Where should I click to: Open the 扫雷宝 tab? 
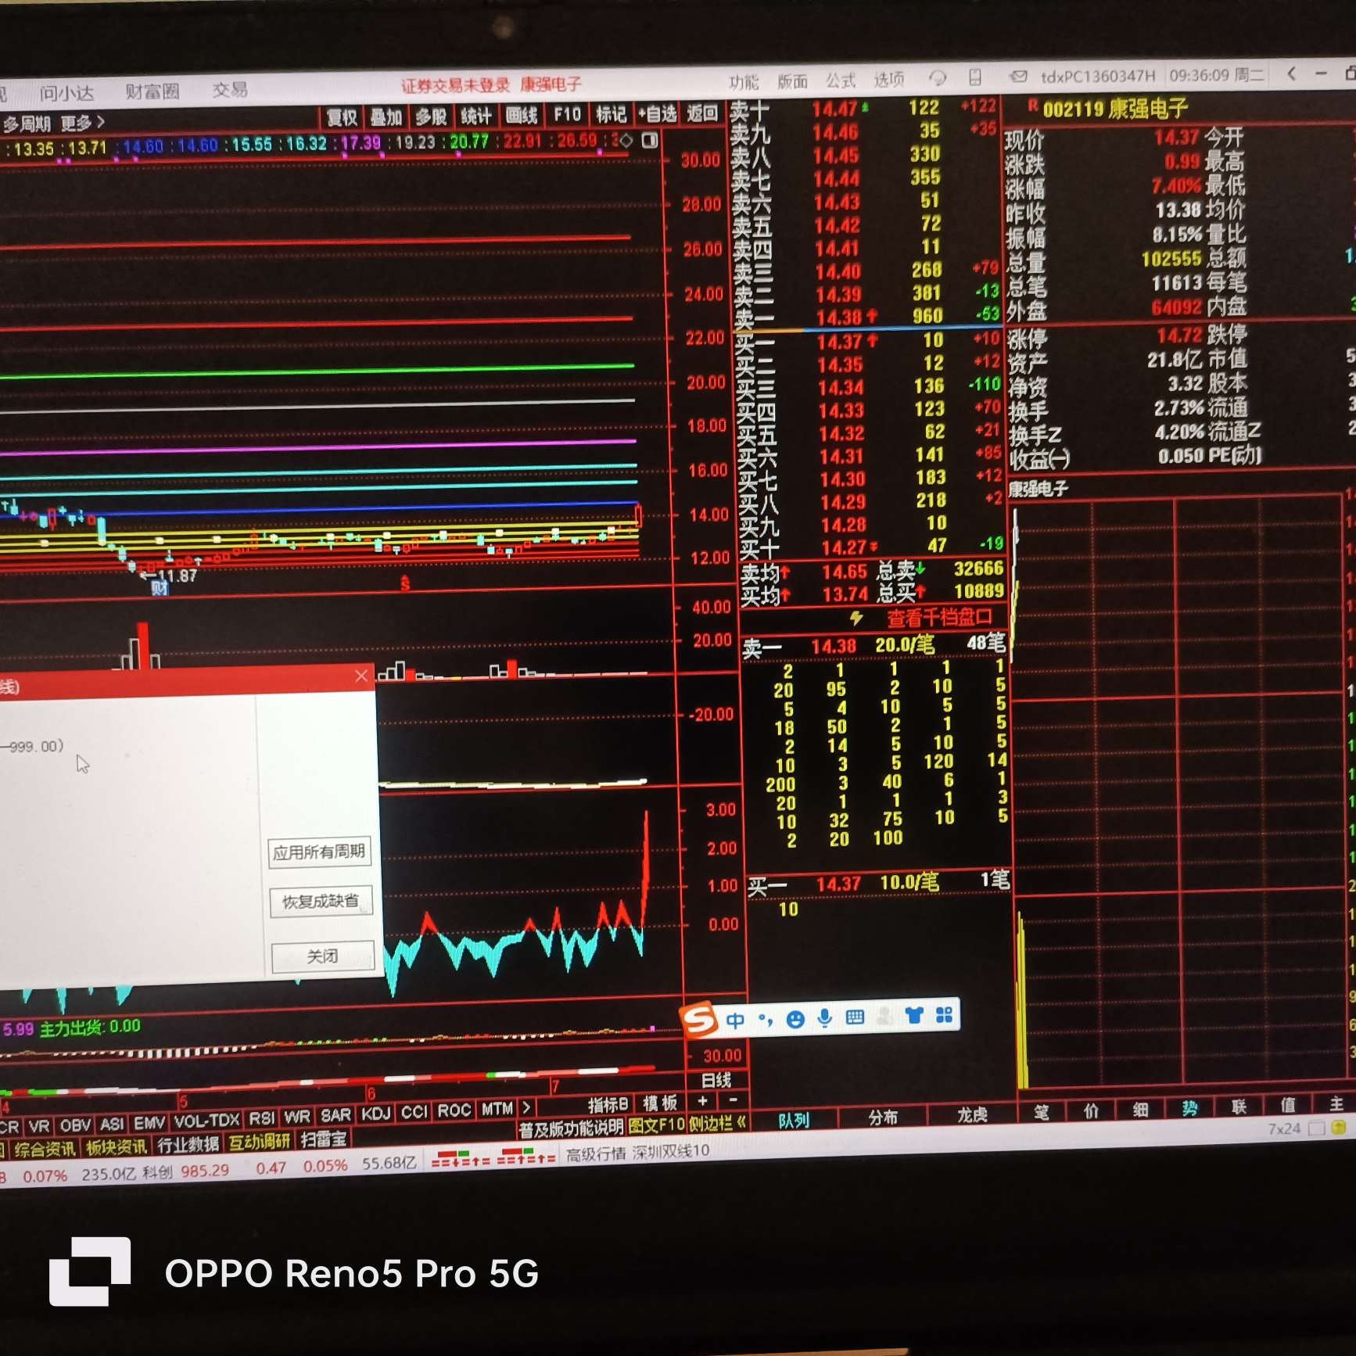(323, 1139)
